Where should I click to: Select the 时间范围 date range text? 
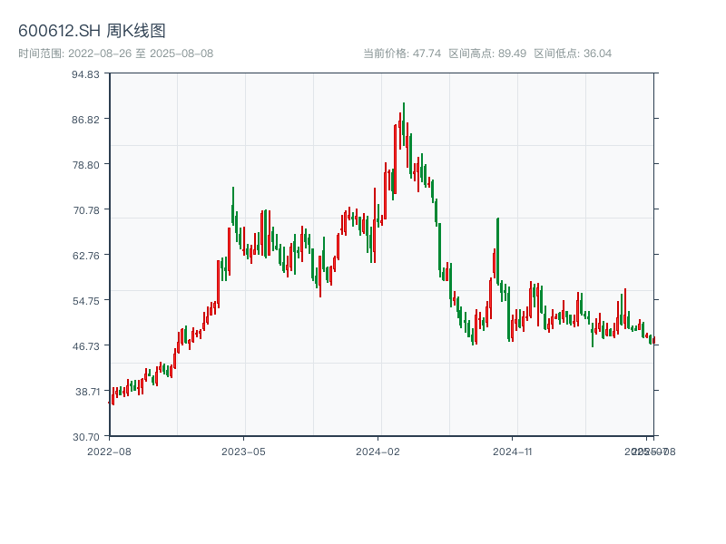115,53
